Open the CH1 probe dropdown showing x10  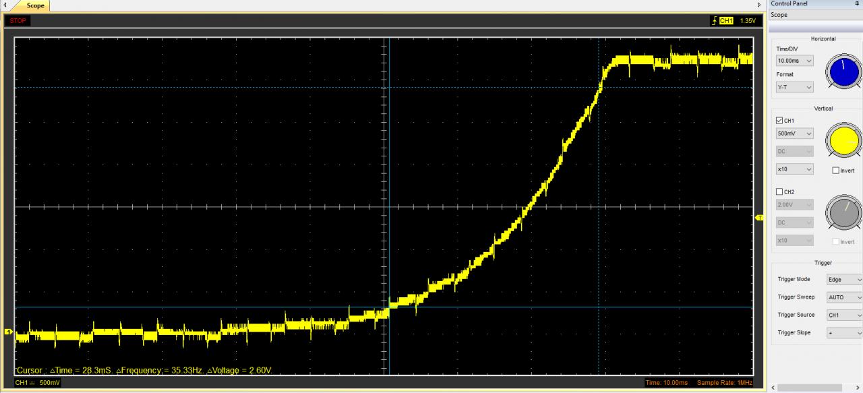point(795,169)
